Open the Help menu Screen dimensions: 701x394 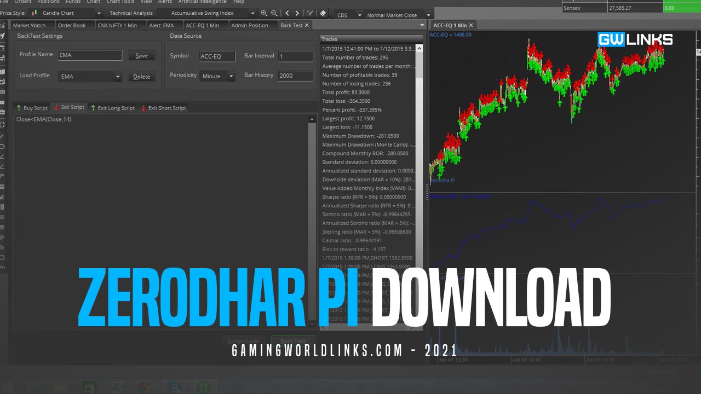[239, 2]
